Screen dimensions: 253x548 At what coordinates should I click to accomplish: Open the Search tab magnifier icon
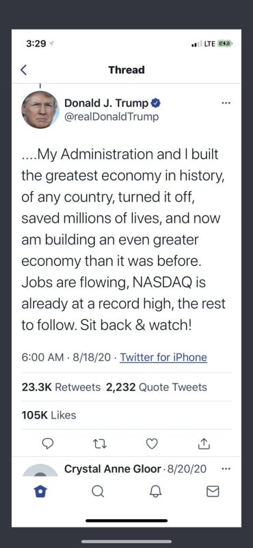pos(98,491)
